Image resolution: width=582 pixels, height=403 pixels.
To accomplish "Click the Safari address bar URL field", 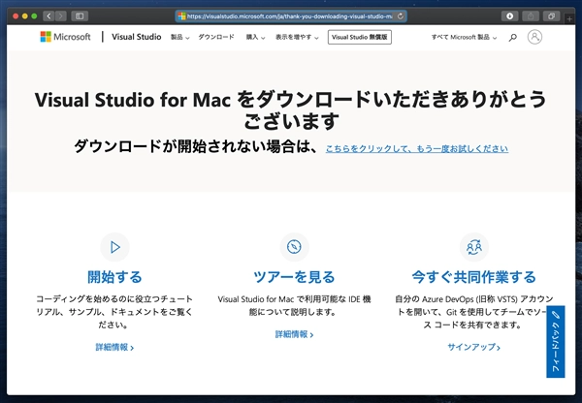I will coord(291,16).
